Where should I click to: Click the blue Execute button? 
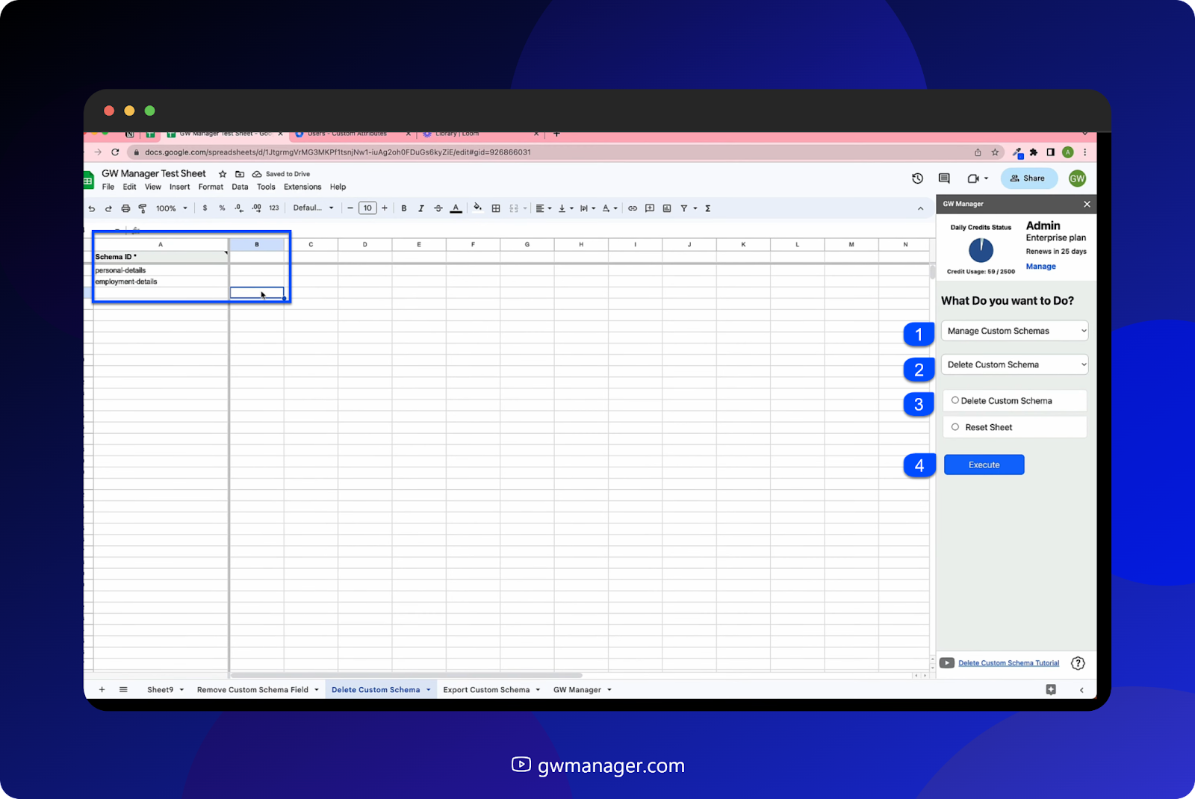[x=984, y=464]
